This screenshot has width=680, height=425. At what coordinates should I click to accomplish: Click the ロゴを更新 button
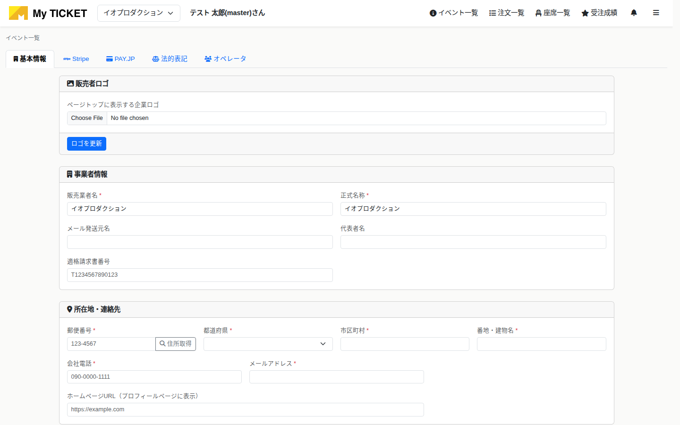86,144
